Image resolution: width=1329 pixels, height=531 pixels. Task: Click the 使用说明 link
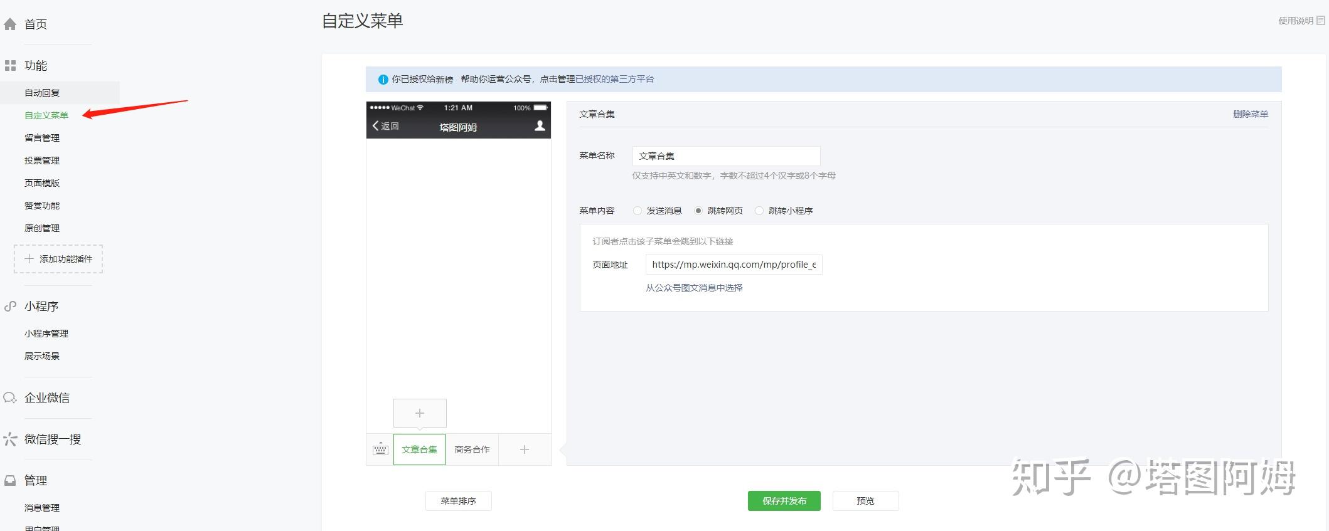point(1296,21)
